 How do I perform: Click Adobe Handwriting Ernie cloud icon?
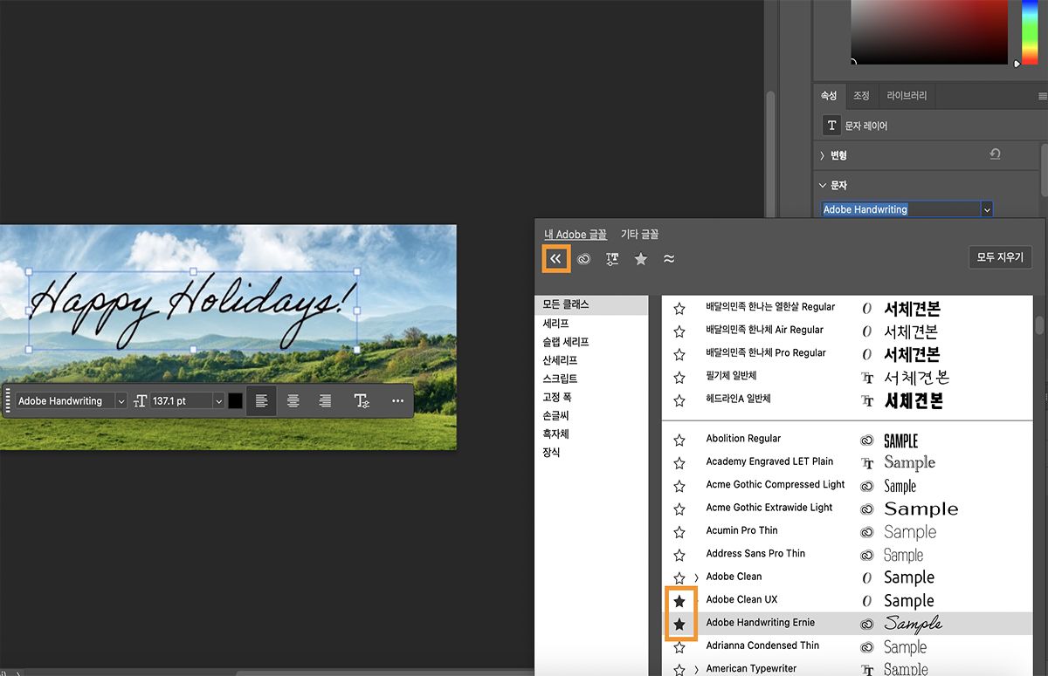[867, 624]
